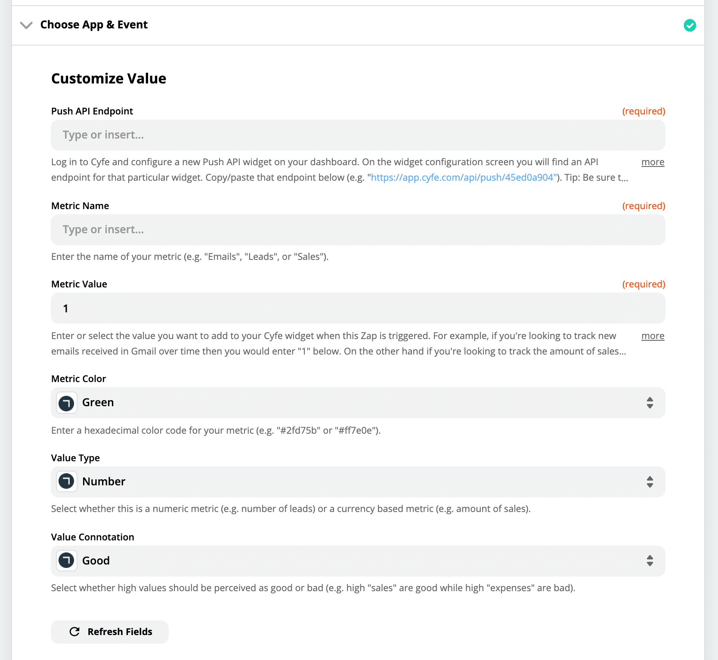The height and width of the screenshot is (660, 718).
Task: Click the stepper arrows on Metric Color field
Action: [x=650, y=403]
